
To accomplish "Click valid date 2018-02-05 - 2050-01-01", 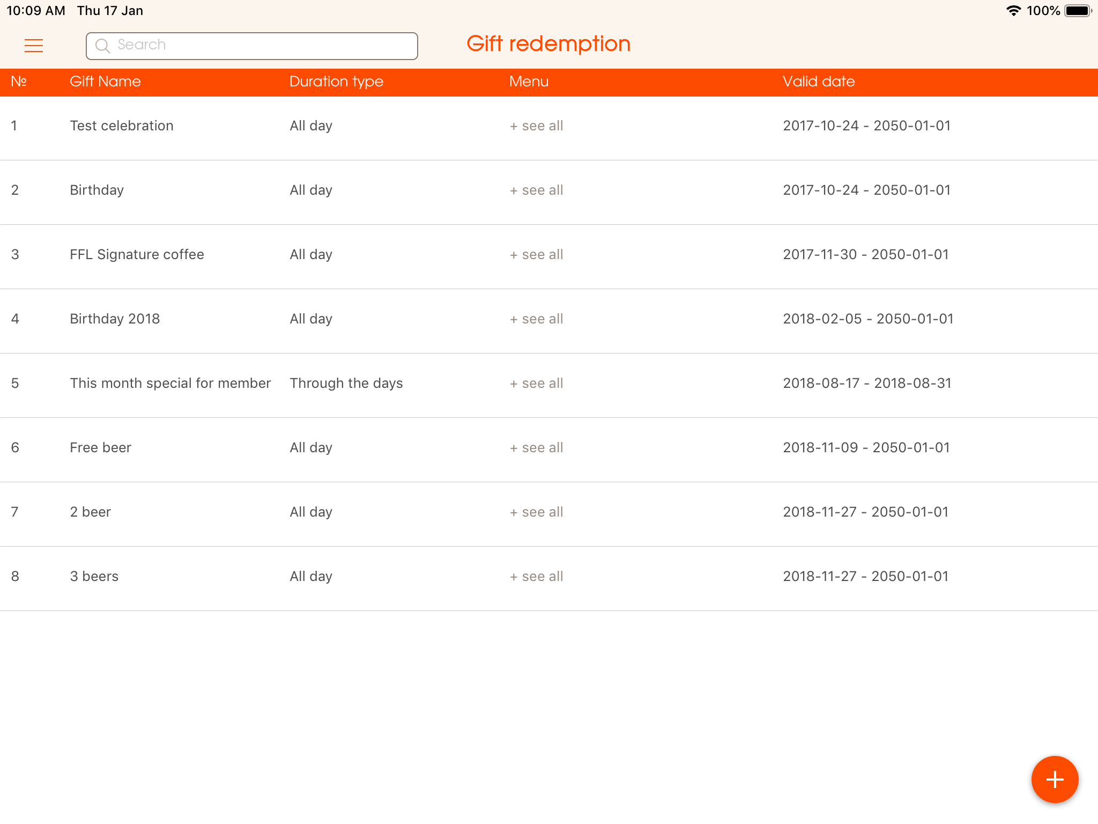I will [x=868, y=319].
